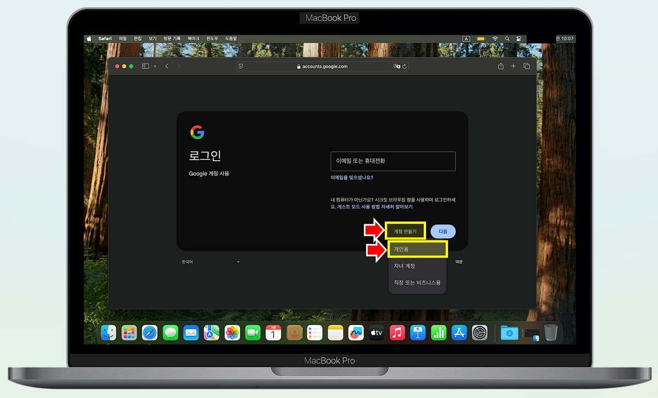The height and width of the screenshot is (398, 658).
Task: Show the tab overview
Action: tap(527, 67)
